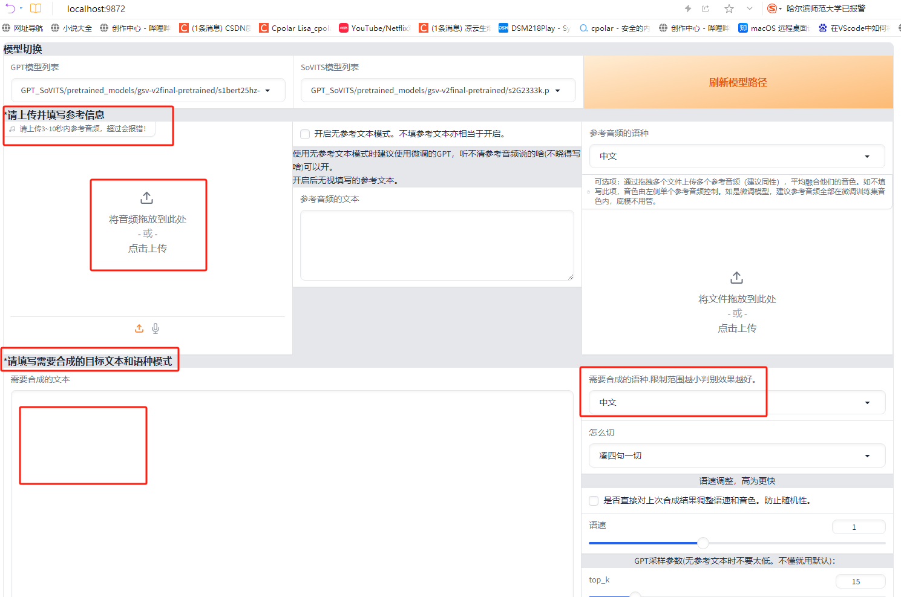Click the 参考音频的文本 text box
The height and width of the screenshot is (597, 901).
point(437,245)
